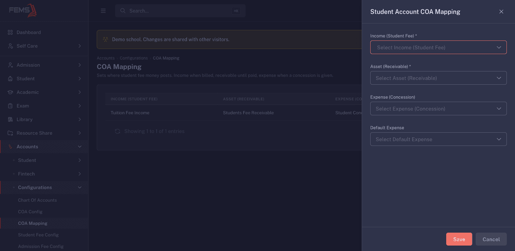Viewport: 515px width, 251px height.
Task: Click the Tuition Fee Income cell
Action: [x=130, y=113]
